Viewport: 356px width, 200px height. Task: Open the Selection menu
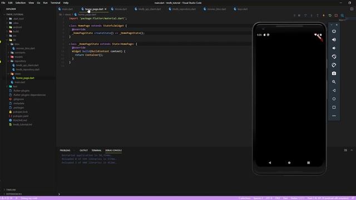[x=21, y=3]
